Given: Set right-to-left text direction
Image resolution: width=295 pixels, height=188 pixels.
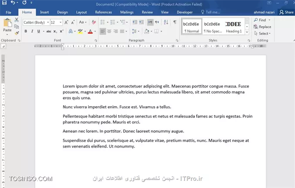Looking at the screenshot, I should coord(157,22).
